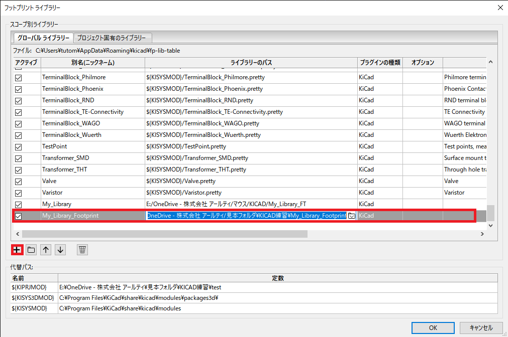Close the footprint library dialog
This screenshot has width=508, height=337.
click(x=499, y=8)
